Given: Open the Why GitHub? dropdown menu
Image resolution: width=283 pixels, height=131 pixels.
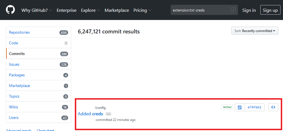Looking at the screenshot, I should pyautogui.click(x=37, y=10).
